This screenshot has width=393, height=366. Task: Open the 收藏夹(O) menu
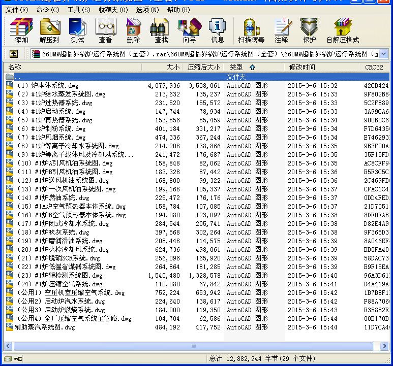click(113, 10)
